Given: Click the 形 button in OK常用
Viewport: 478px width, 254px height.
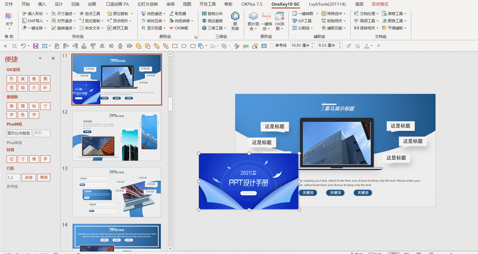Looking at the screenshot, I should [x=12, y=79].
